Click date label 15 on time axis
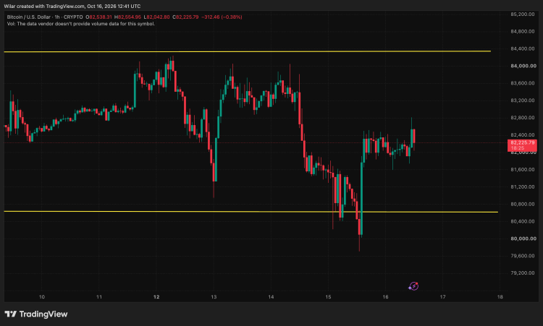The image size is (543, 326). (328, 297)
